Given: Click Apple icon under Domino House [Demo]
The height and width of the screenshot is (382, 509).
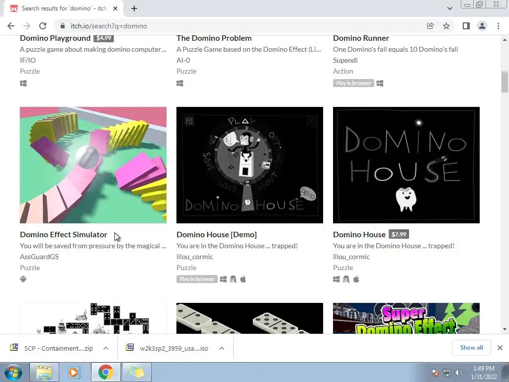Looking at the screenshot, I should click(x=243, y=279).
